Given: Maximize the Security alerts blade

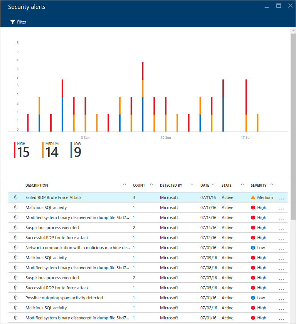Looking at the screenshot, I should [279, 6].
